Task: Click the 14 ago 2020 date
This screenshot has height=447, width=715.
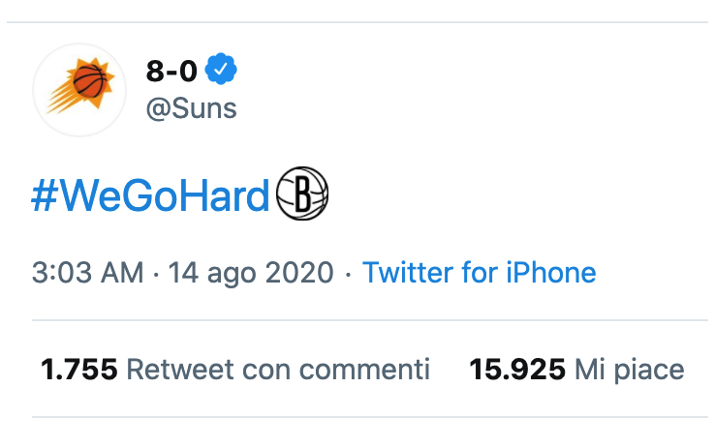Action: [x=251, y=273]
